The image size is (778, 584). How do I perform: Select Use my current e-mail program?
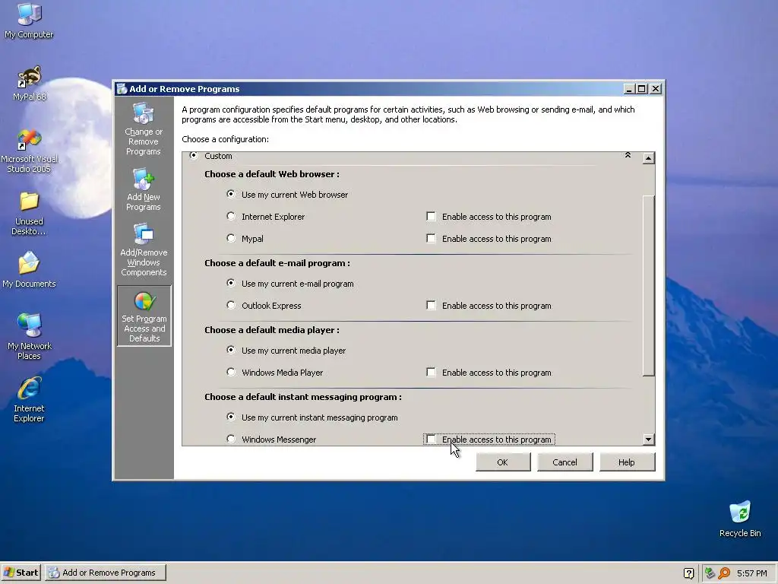pos(231,283)
